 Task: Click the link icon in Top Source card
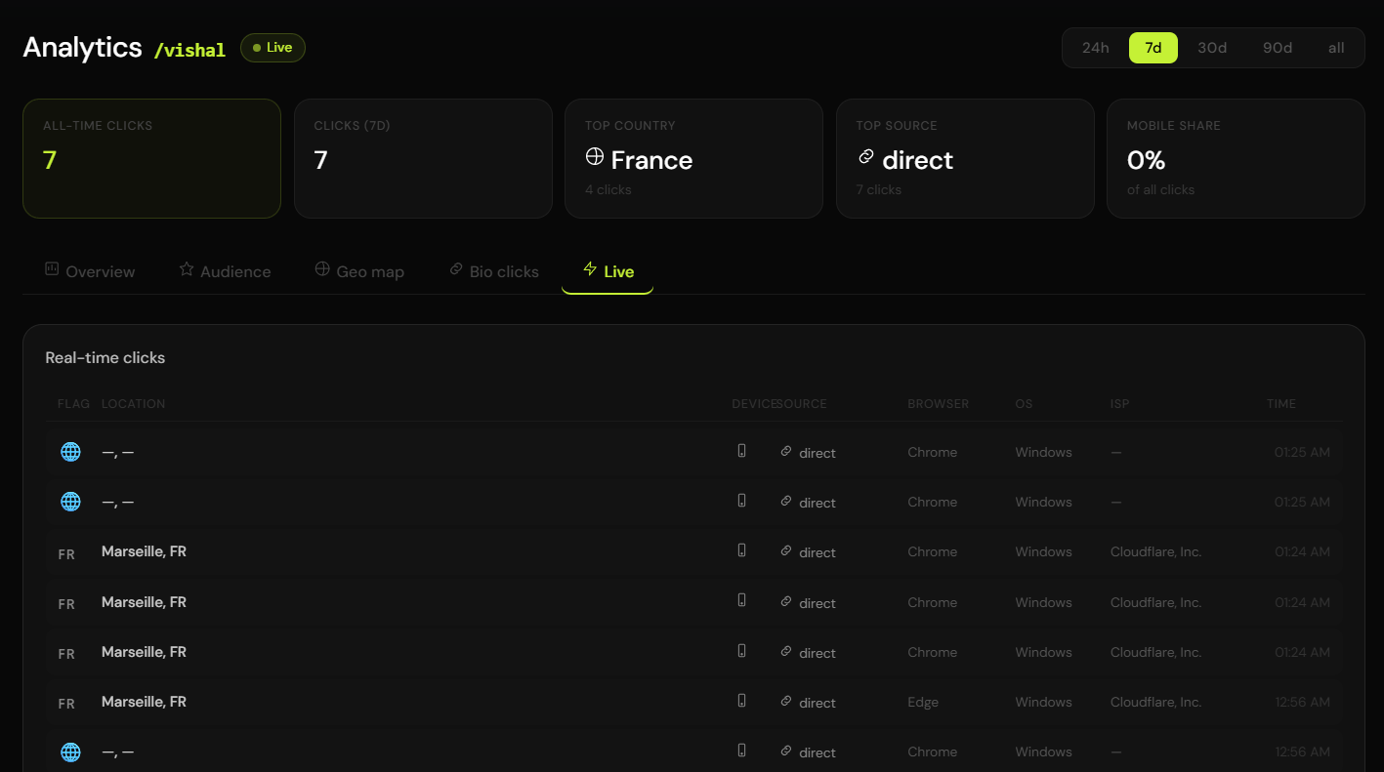coord(865,157)
